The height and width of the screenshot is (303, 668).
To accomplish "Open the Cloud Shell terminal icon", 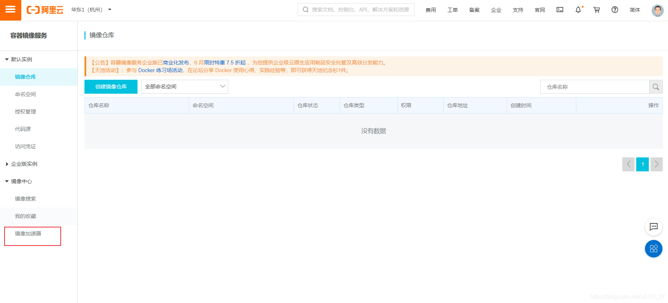I will click(560, 10).
